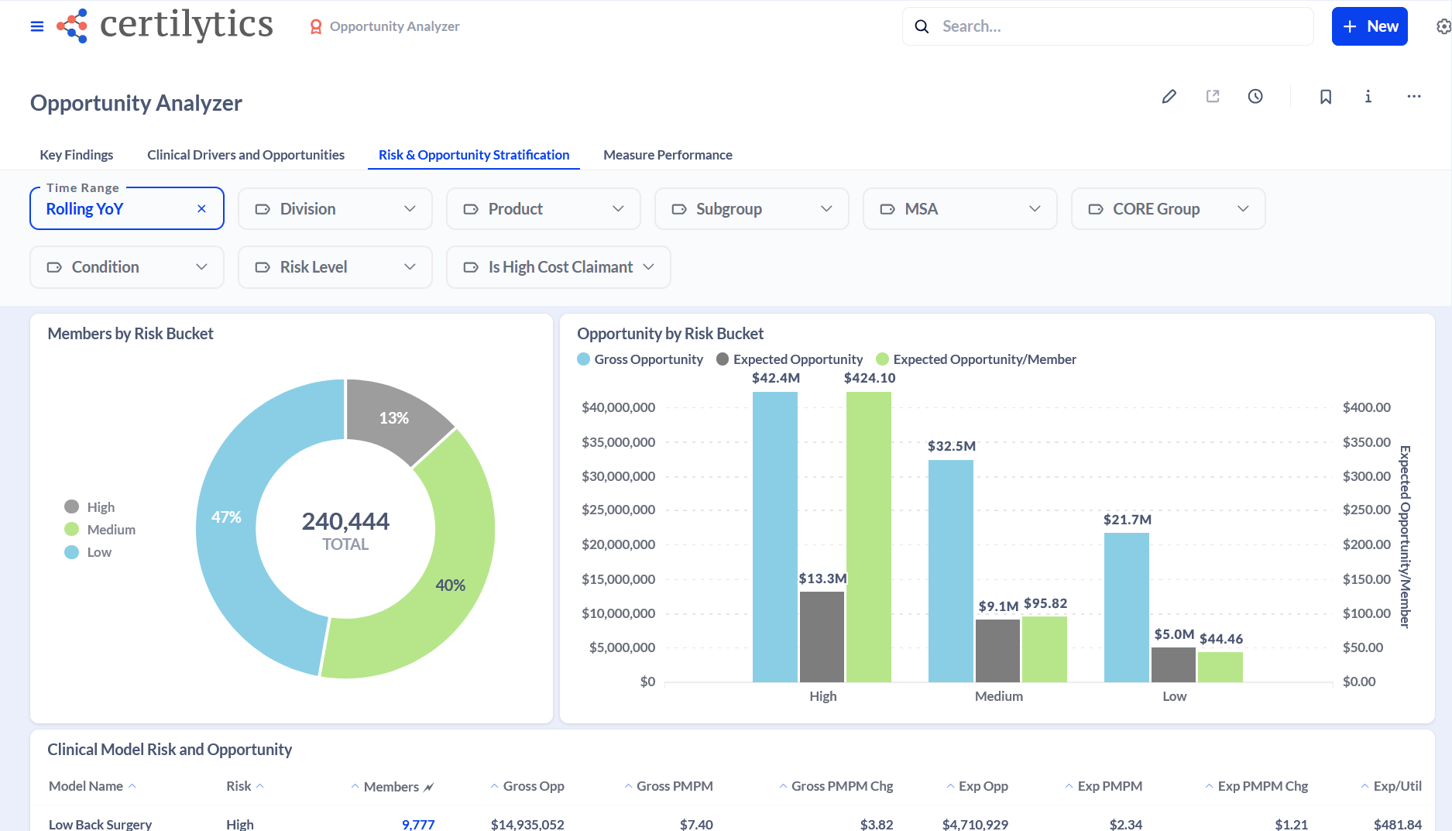Open the more options ellipsis menu

pos(1414,96)
